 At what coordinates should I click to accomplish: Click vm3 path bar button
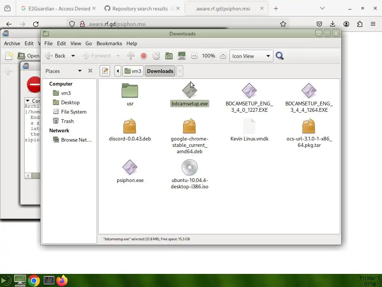133,71
